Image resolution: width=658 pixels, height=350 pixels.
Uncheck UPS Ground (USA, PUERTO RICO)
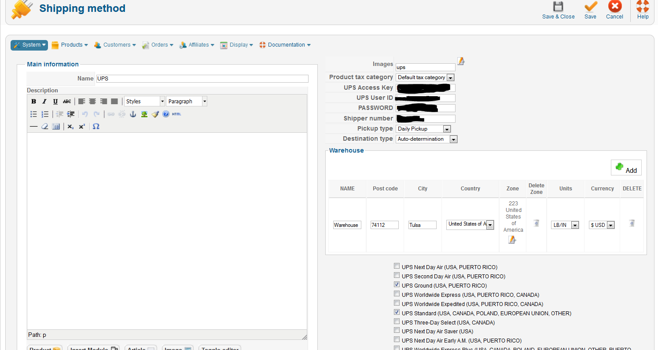[397, 284]
